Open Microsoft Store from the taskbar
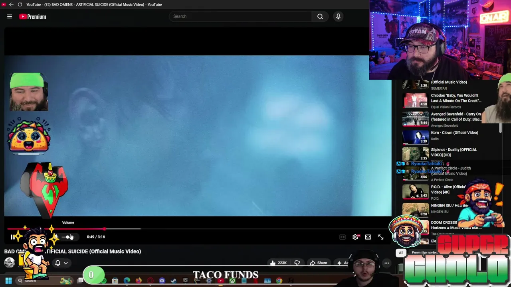Viewport: 511px width, 287px height. click(115, 281)
